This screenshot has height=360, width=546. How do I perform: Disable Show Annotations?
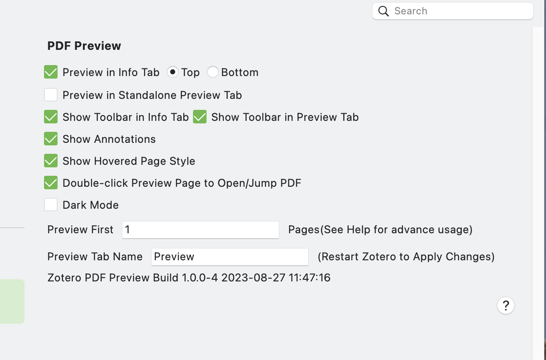pos(50,139)
